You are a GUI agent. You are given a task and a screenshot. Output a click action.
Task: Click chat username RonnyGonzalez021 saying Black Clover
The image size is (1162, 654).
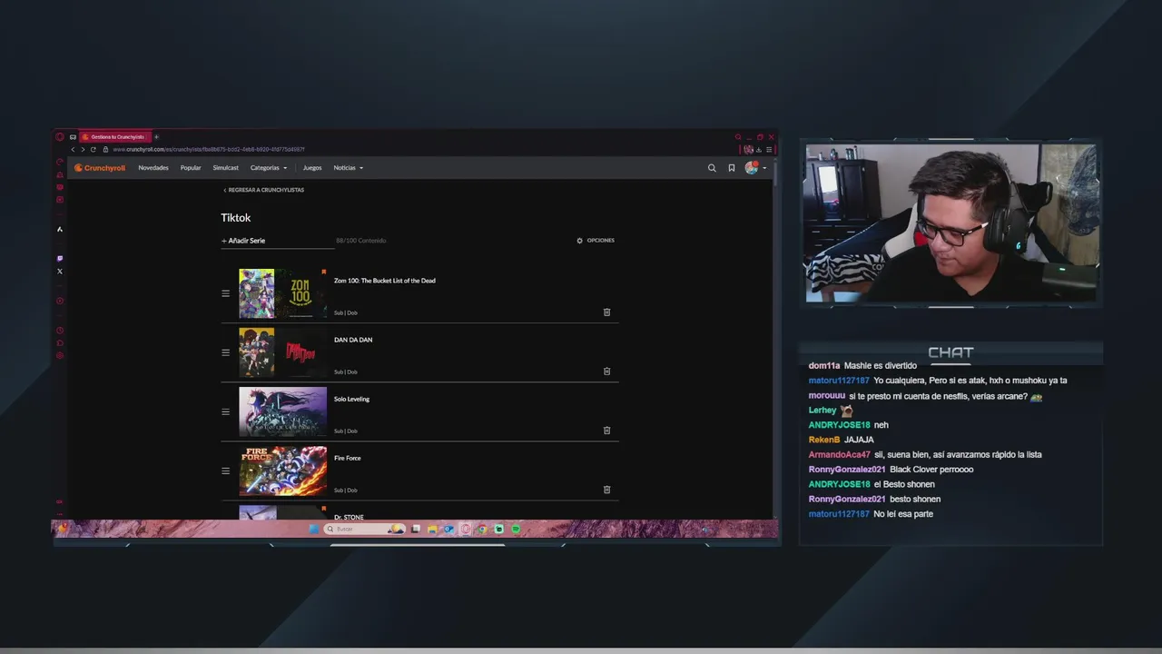[847, 470]
